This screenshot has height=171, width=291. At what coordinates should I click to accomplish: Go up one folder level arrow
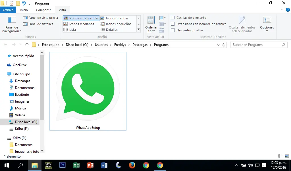(27, 45)
